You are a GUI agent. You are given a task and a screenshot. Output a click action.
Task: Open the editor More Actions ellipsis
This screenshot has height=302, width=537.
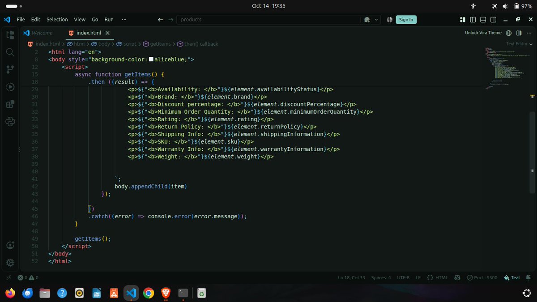(x=529, y=33)
